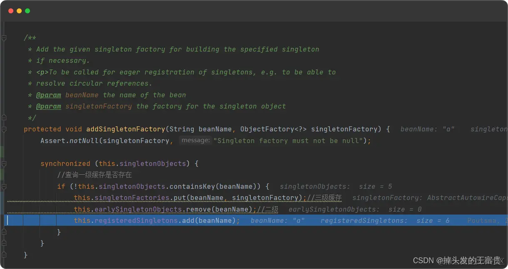Click the addSingletonFactory method name
508x269 pixels.
pyautogui.click(x=126, y=129)
